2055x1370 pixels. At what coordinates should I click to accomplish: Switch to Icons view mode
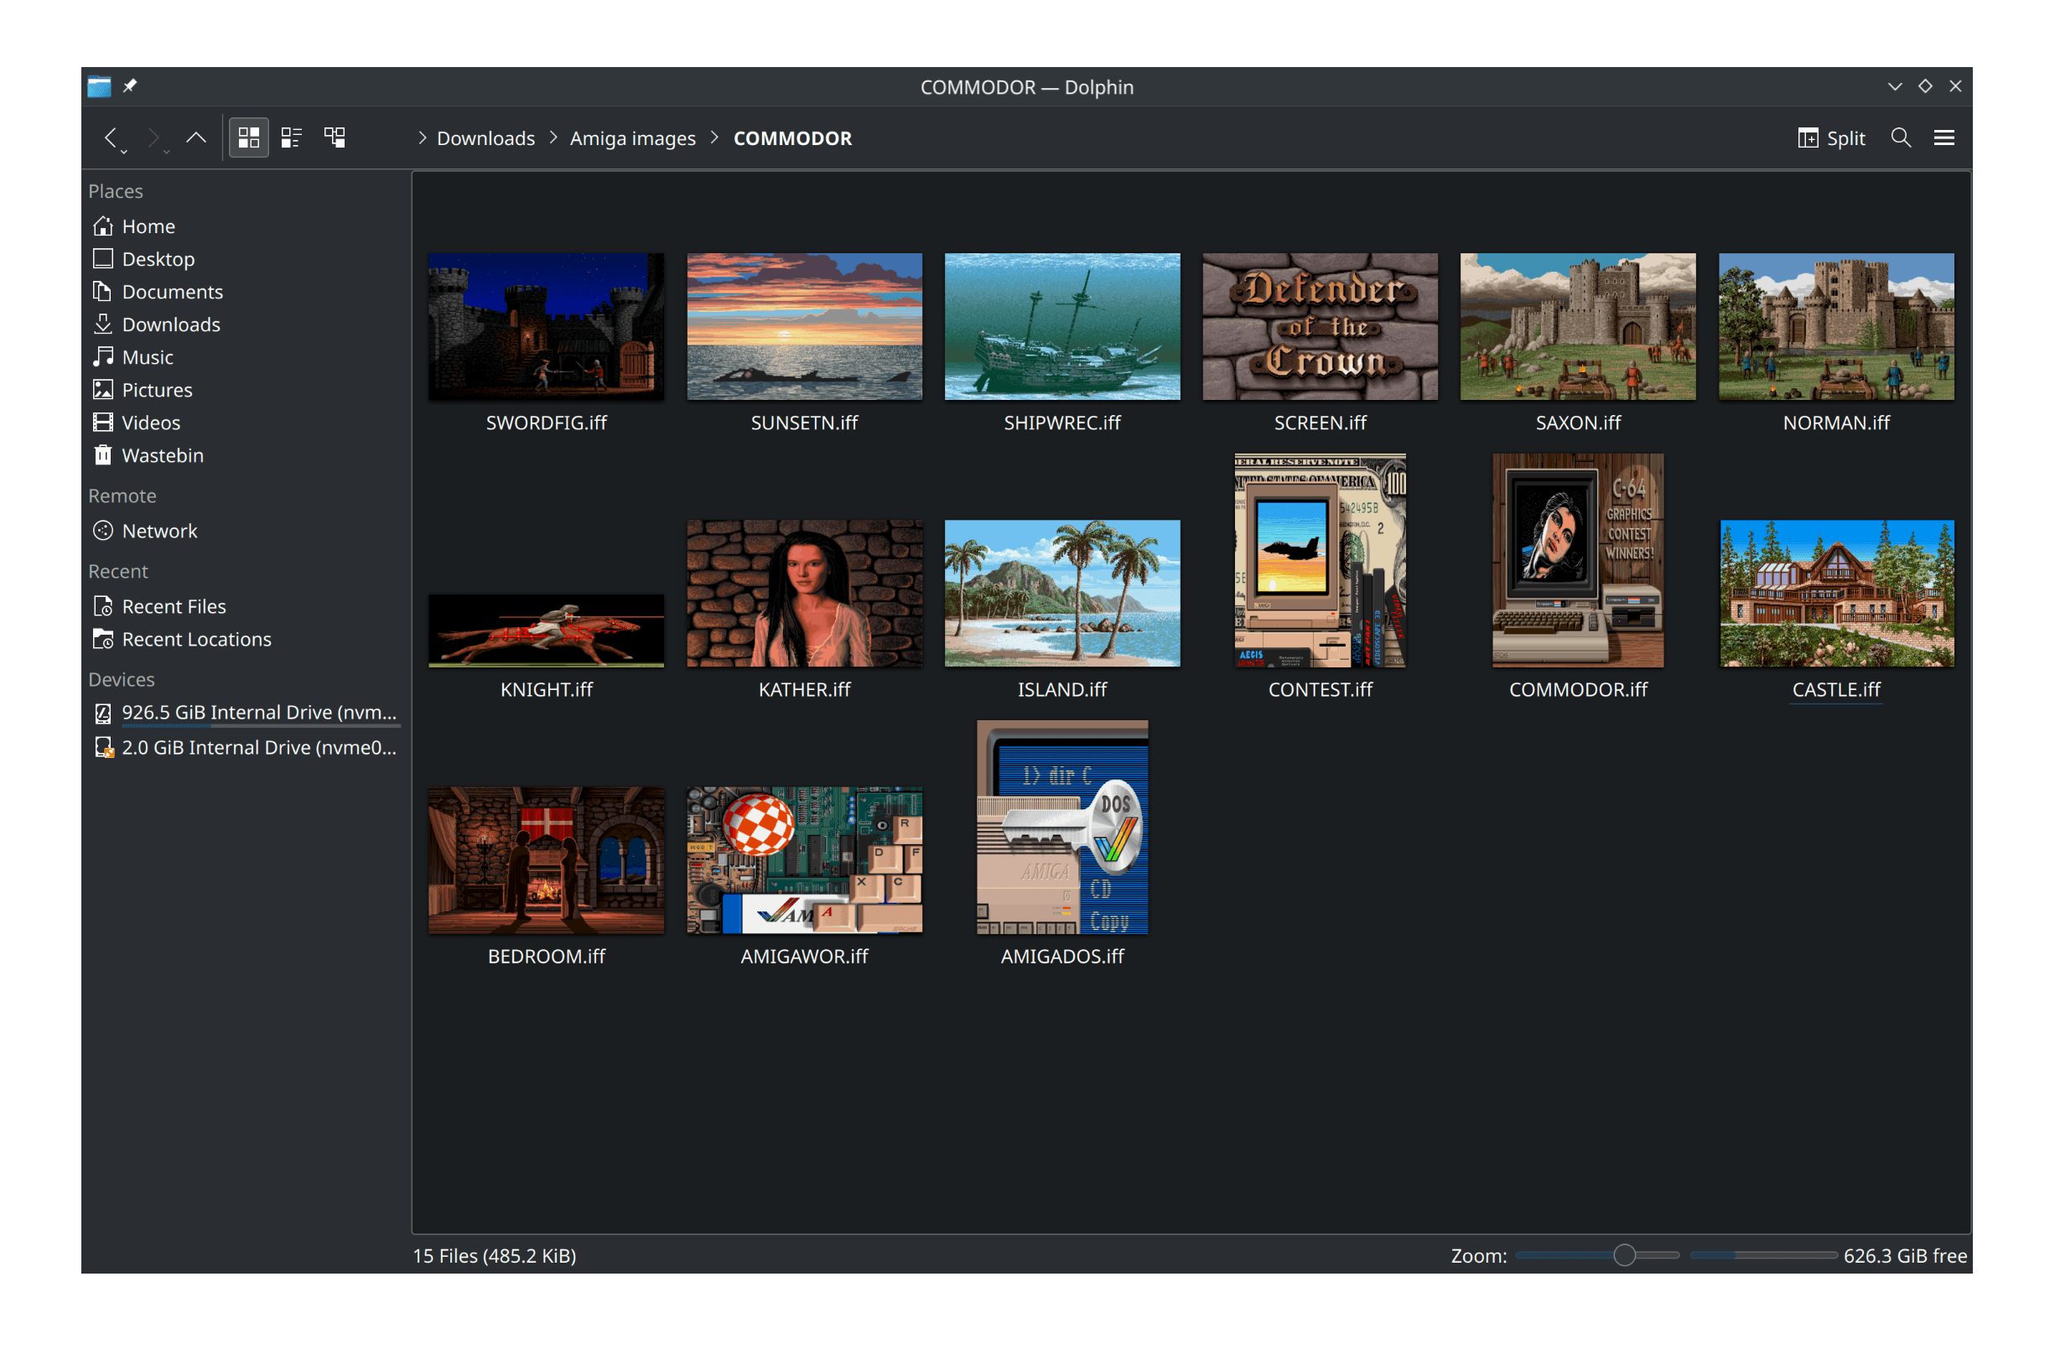pyautogui.click(x=248, y=138)
